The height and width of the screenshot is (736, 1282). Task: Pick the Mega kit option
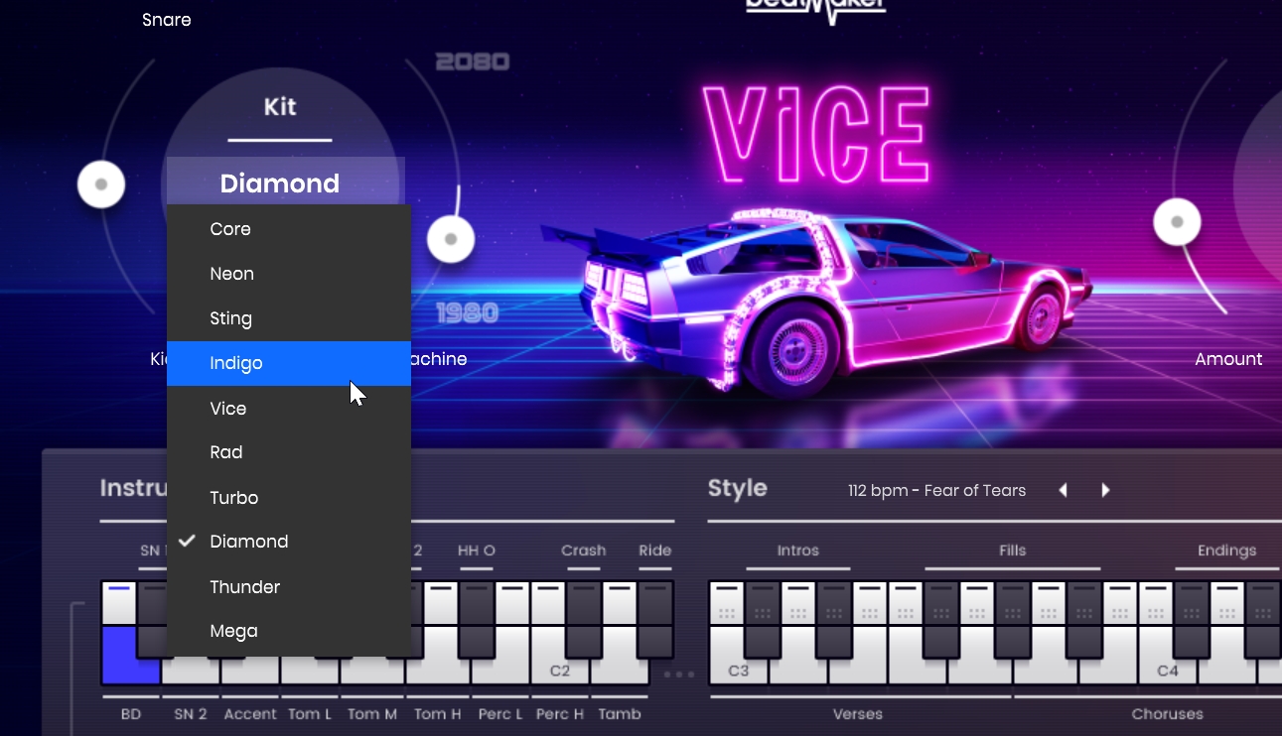289,631
